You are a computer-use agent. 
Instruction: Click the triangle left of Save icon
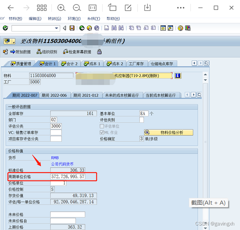click(65, 28)
